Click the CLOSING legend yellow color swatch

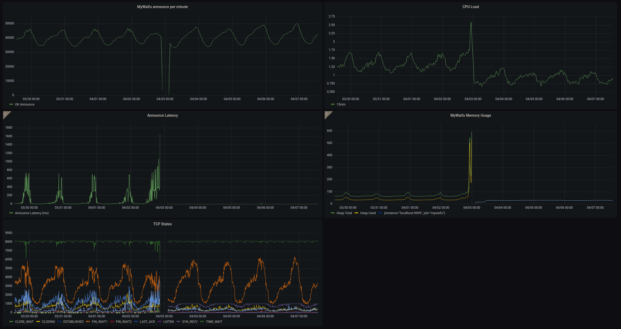tap(38, 322)
